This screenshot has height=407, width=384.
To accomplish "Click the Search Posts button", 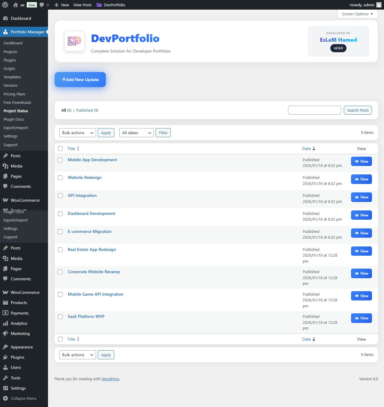I will (x=358, y=110).
